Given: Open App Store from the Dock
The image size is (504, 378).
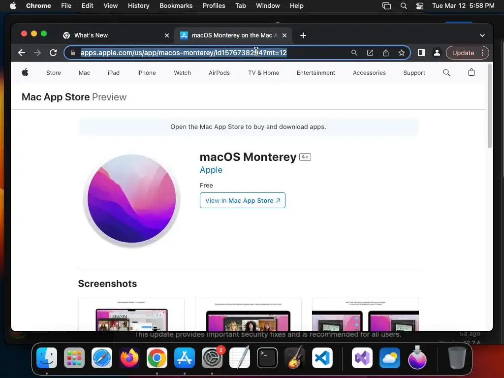Looking at the screenshot, I should 185,358.
